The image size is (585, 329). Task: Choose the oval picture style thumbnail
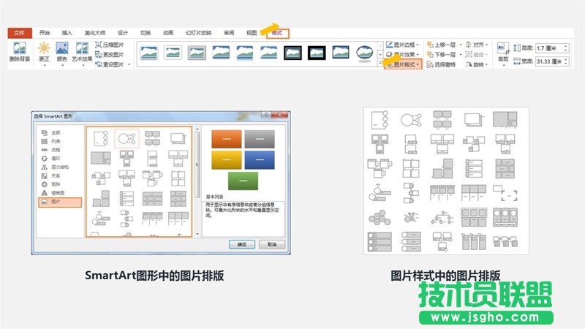click(364, 53)
